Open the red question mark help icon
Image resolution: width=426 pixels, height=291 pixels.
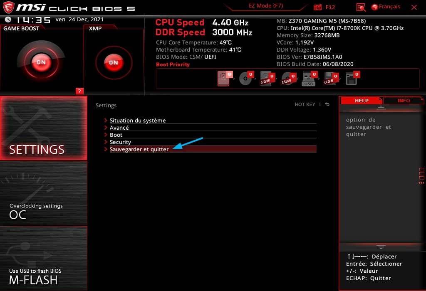pos(79,91)
